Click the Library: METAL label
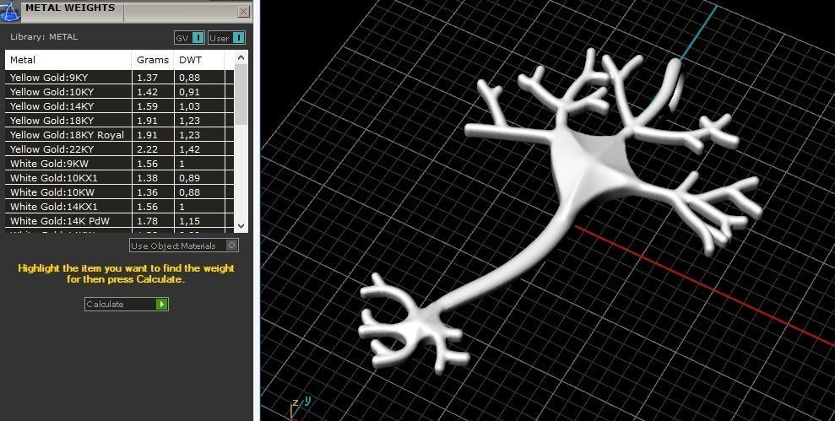The width and height of the screenshot is (835, 421). click(44, 37)
